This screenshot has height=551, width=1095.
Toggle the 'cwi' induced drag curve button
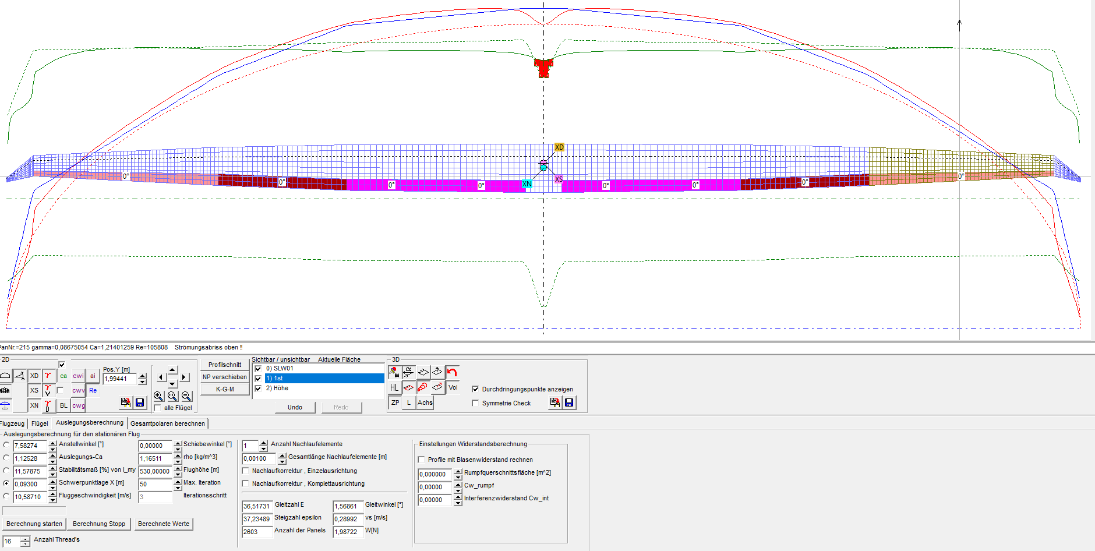click(x=78, y=376)
